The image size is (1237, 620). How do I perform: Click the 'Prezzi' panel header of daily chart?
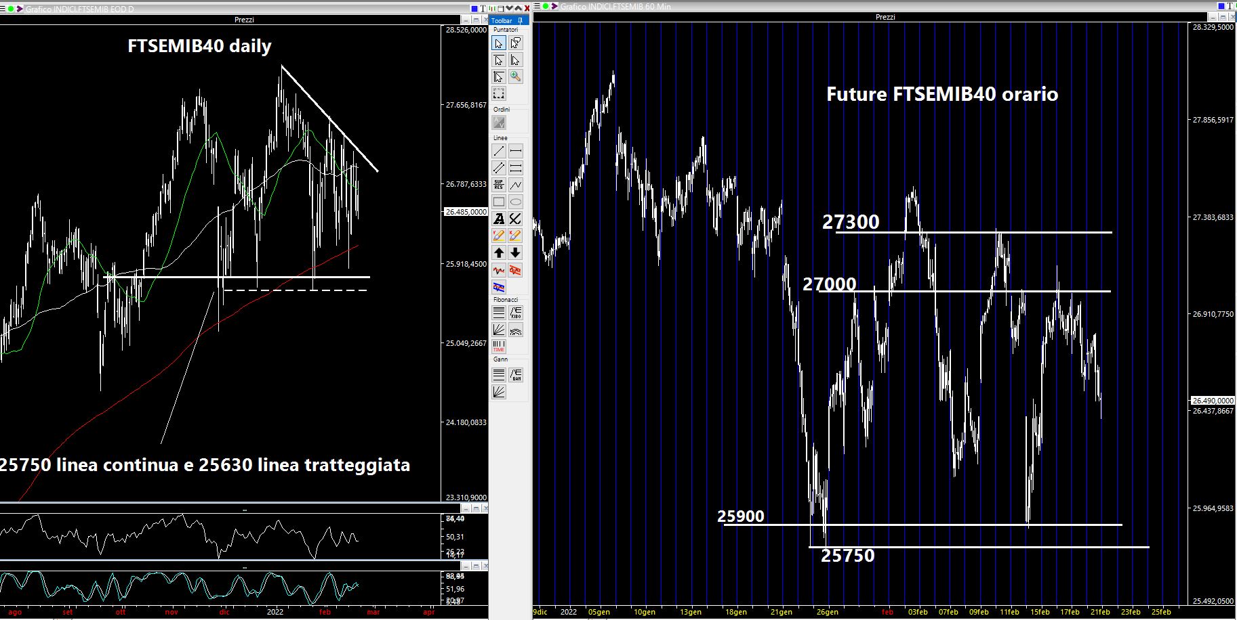(x=244, y=20)
